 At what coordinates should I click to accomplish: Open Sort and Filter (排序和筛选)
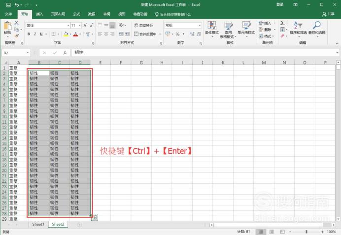(298, 28)
